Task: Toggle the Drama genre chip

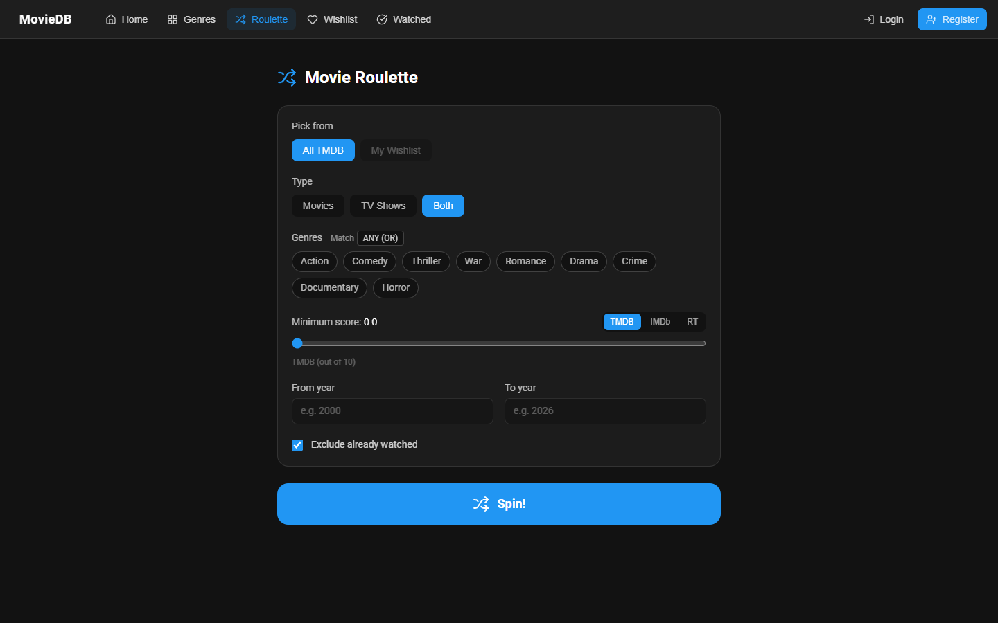Action: point(584,262)
